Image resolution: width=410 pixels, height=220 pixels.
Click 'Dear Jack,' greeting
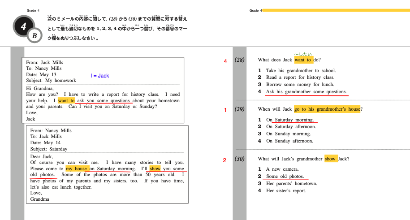click(41, 157)
